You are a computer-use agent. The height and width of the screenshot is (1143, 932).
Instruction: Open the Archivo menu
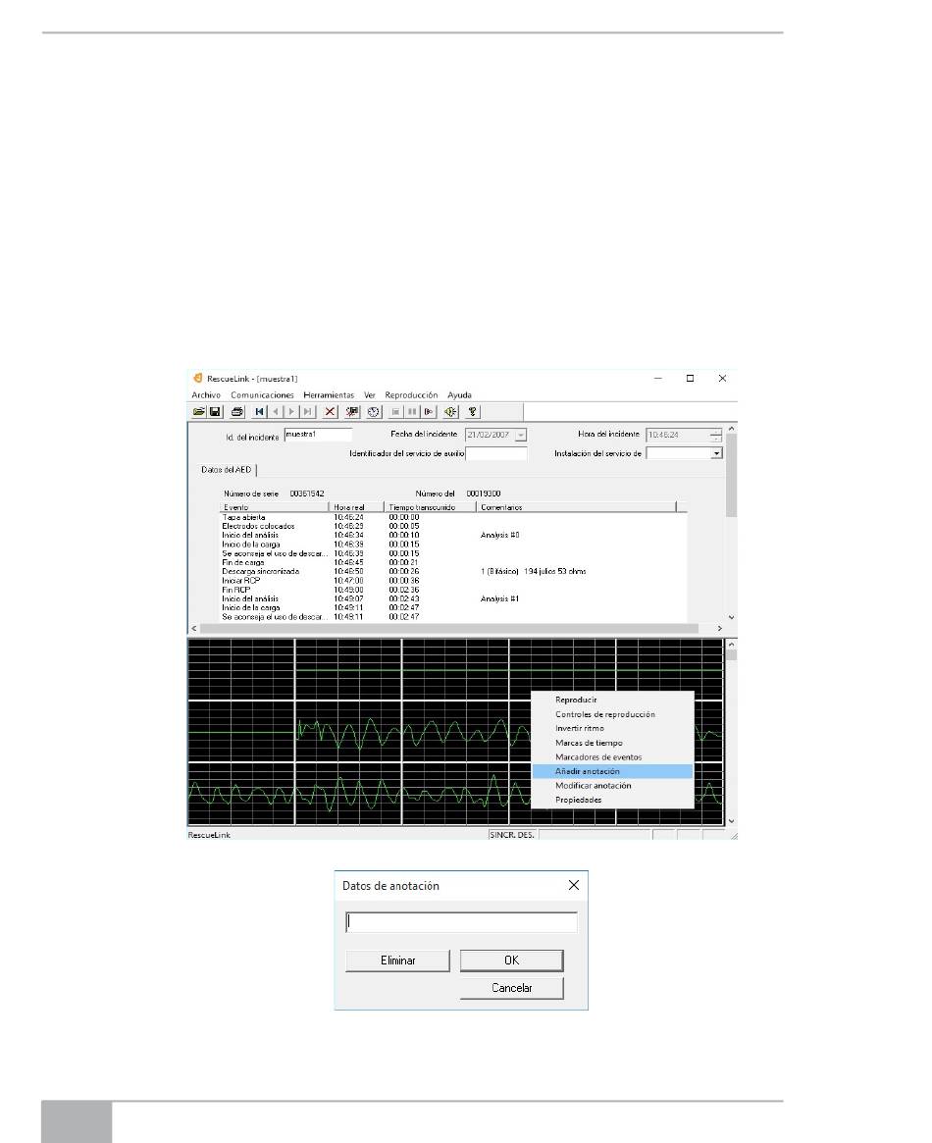point(206,395)
